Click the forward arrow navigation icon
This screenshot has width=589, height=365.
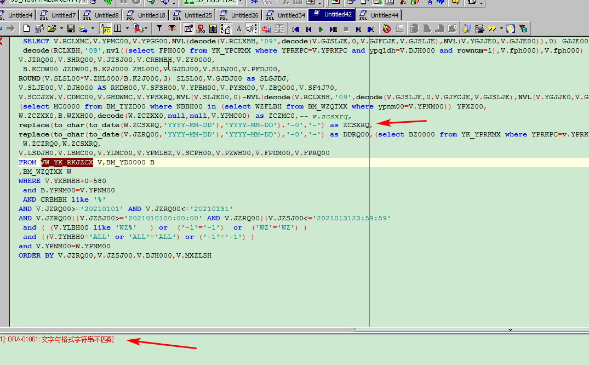[x=10, y=28]
